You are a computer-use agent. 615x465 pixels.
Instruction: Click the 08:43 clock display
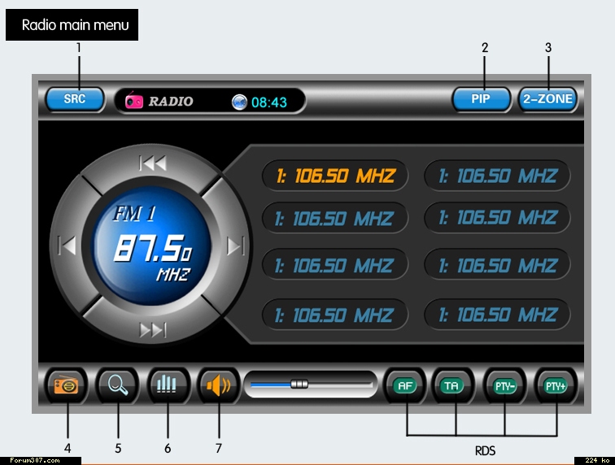point(268,102)
